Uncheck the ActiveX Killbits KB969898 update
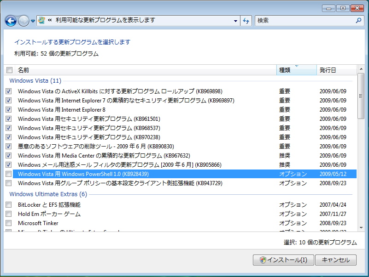Viewport: 369px width, 277px height. 9,91
